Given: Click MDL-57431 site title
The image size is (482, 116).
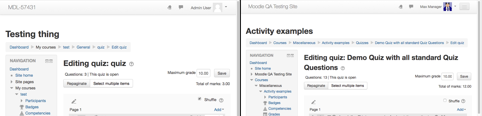Looking at the screenshot, I should 22,7.
